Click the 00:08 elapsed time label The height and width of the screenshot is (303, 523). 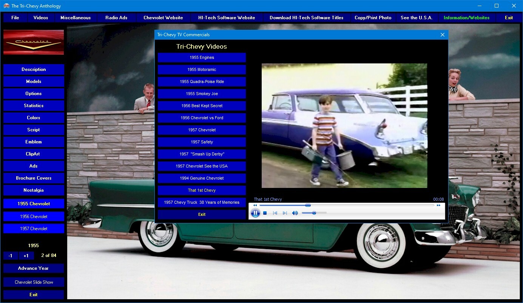pyautogui.click(x=438, y=199)
